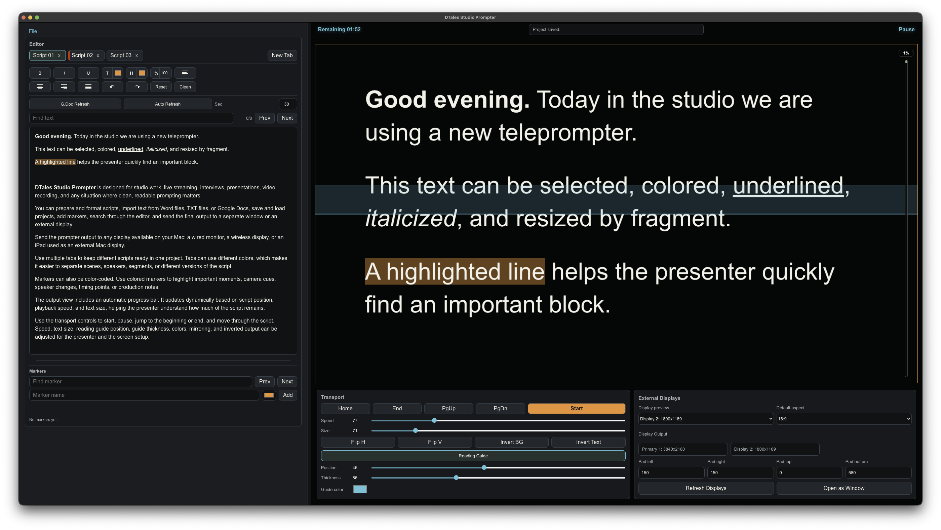The height and width of the screenshot is (530, 941).
Task: Close the Script 03 tab
Action: pyautogui.click(x=136, y=55)
